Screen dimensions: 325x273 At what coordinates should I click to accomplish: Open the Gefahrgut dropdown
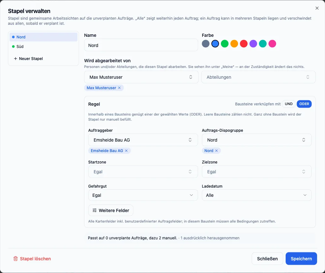pos(143,195)
